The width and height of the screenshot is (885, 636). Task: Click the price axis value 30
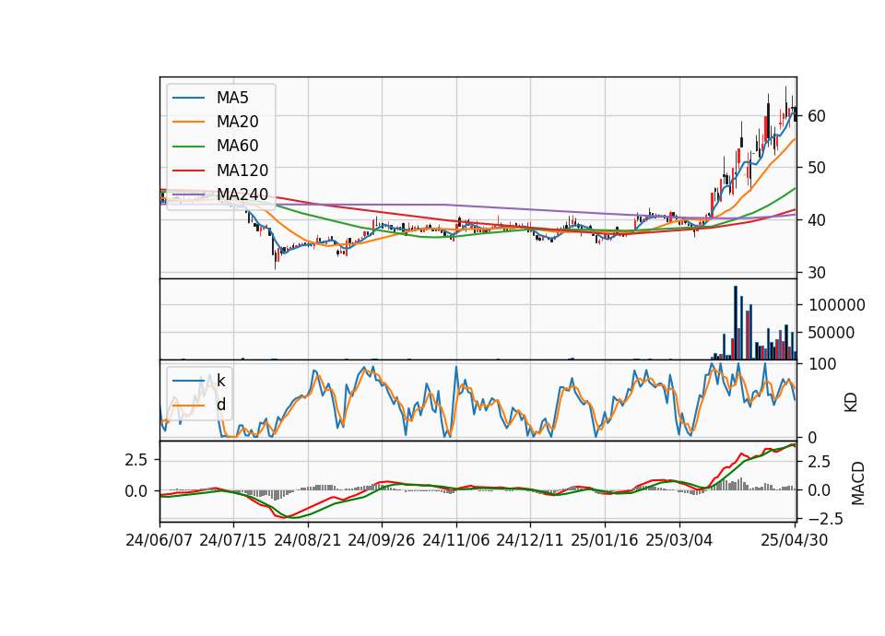(817, 273)
